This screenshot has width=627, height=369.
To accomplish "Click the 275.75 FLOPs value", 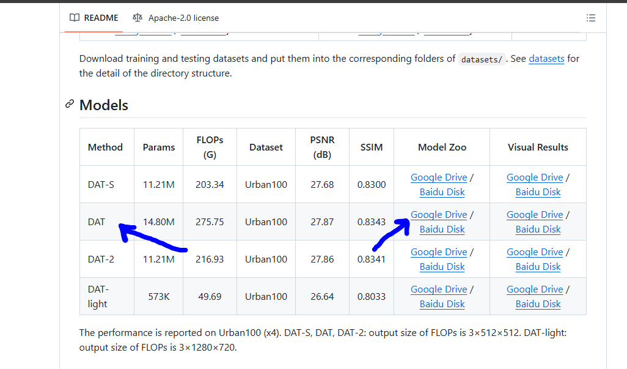I will tap(210, 222).
